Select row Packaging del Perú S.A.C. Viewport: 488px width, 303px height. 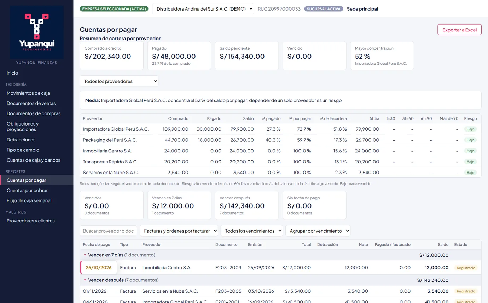point(280,140)
